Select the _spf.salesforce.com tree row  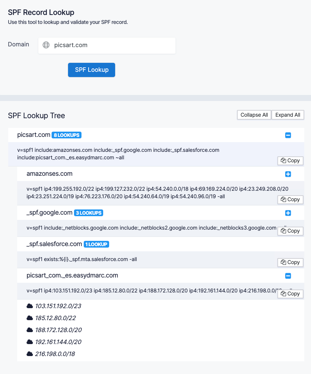tap(161, 244)
